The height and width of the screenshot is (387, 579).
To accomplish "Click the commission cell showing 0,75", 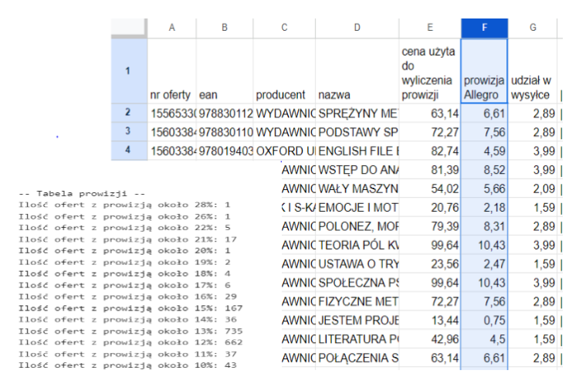I will click(484, 321).
